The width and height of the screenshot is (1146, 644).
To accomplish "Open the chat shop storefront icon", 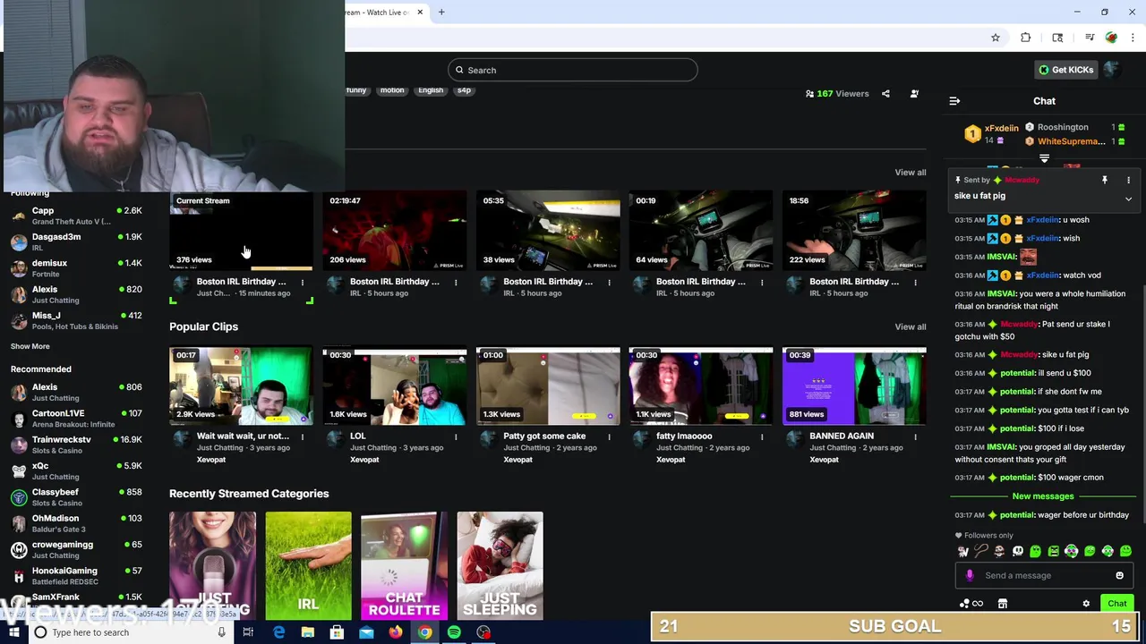I will point(1003,604).
